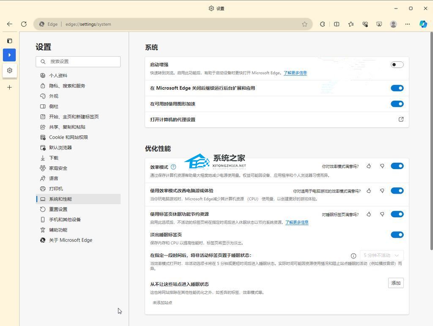Open 侧栏 settings section

[x=78, y=106]
